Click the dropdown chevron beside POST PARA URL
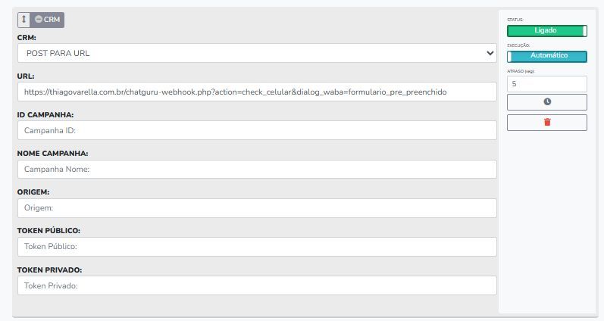This screenshot has height=321, width=604. [x=489, y=53]
